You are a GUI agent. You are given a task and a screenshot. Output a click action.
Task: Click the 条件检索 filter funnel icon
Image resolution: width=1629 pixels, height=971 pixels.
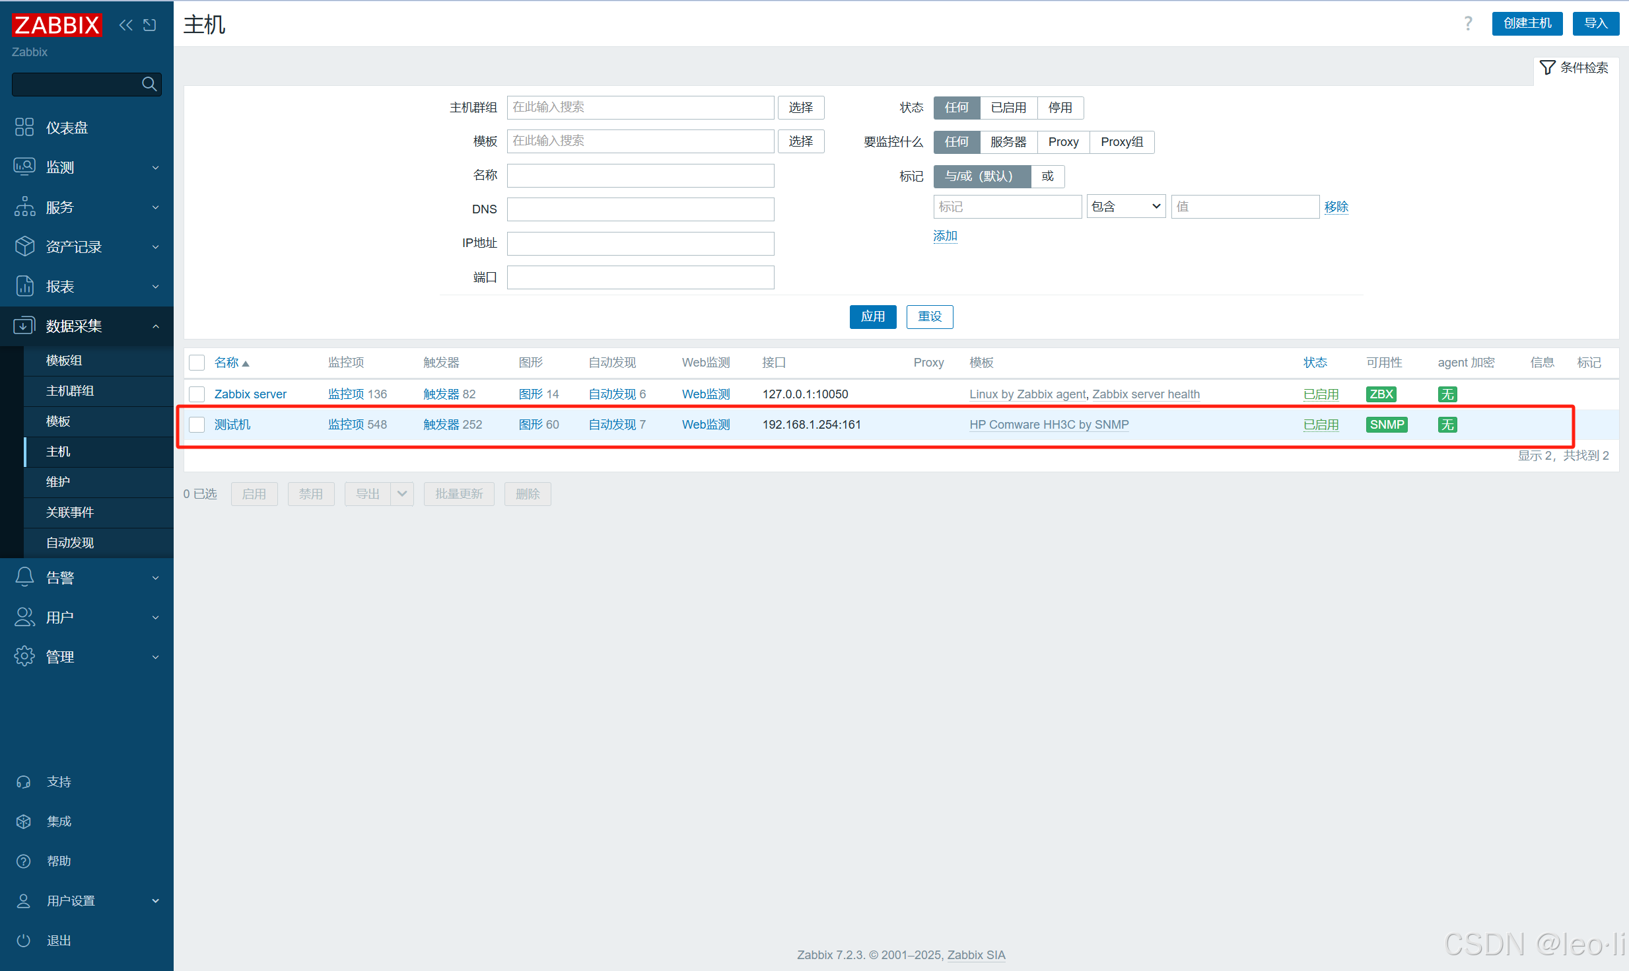[1546, 67]
